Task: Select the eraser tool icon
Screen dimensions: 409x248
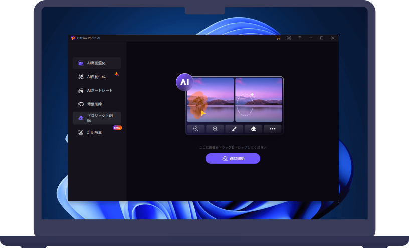Action: tap(253, 129)
